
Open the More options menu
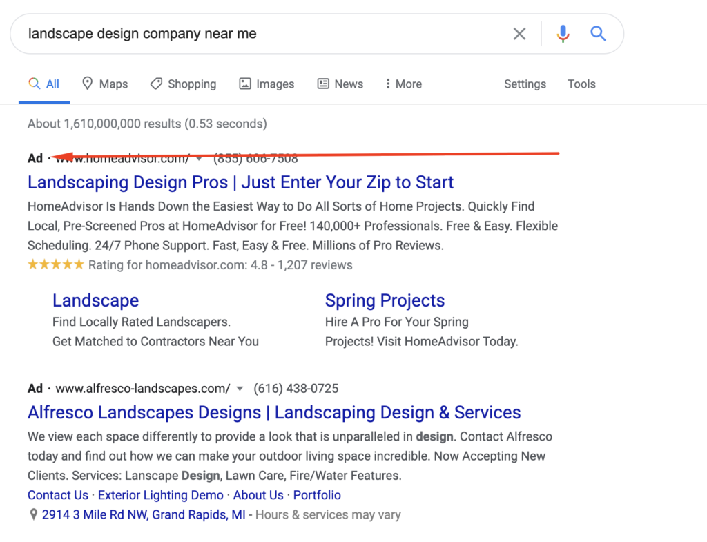click(x=403, y=83)
